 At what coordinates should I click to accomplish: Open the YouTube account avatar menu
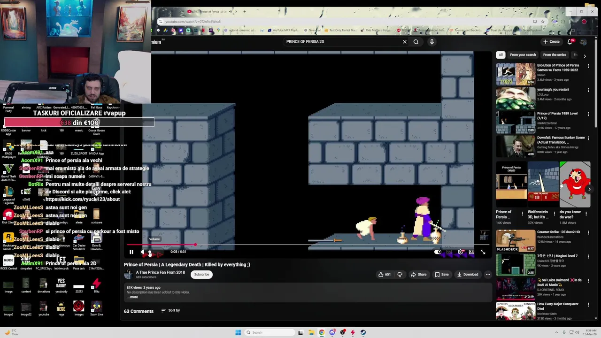583,42
